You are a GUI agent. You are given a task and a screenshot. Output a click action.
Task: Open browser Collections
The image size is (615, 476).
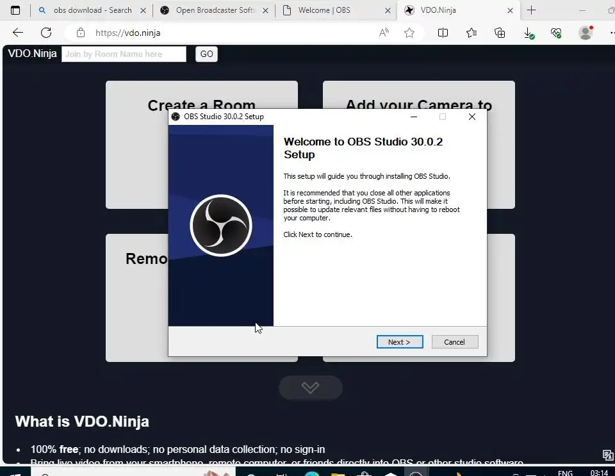click(500, 33)
